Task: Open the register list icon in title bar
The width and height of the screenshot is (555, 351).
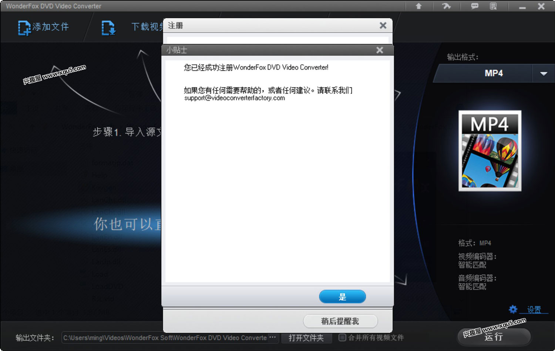Action: click(493, 6)
